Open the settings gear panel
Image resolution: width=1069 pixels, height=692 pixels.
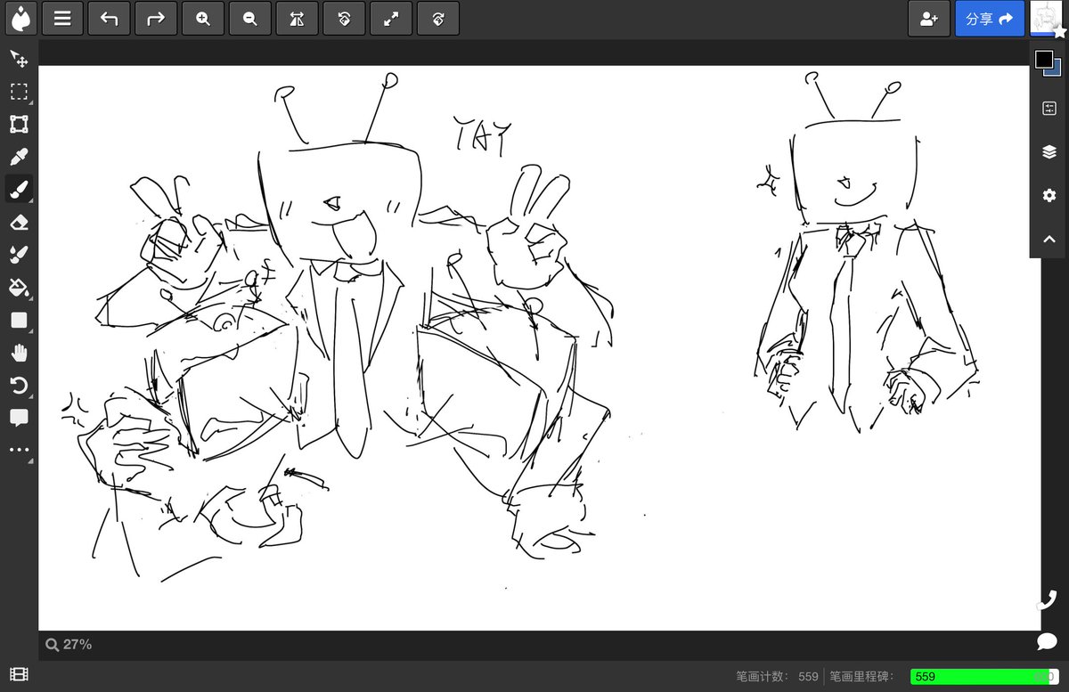(1049, 195)
